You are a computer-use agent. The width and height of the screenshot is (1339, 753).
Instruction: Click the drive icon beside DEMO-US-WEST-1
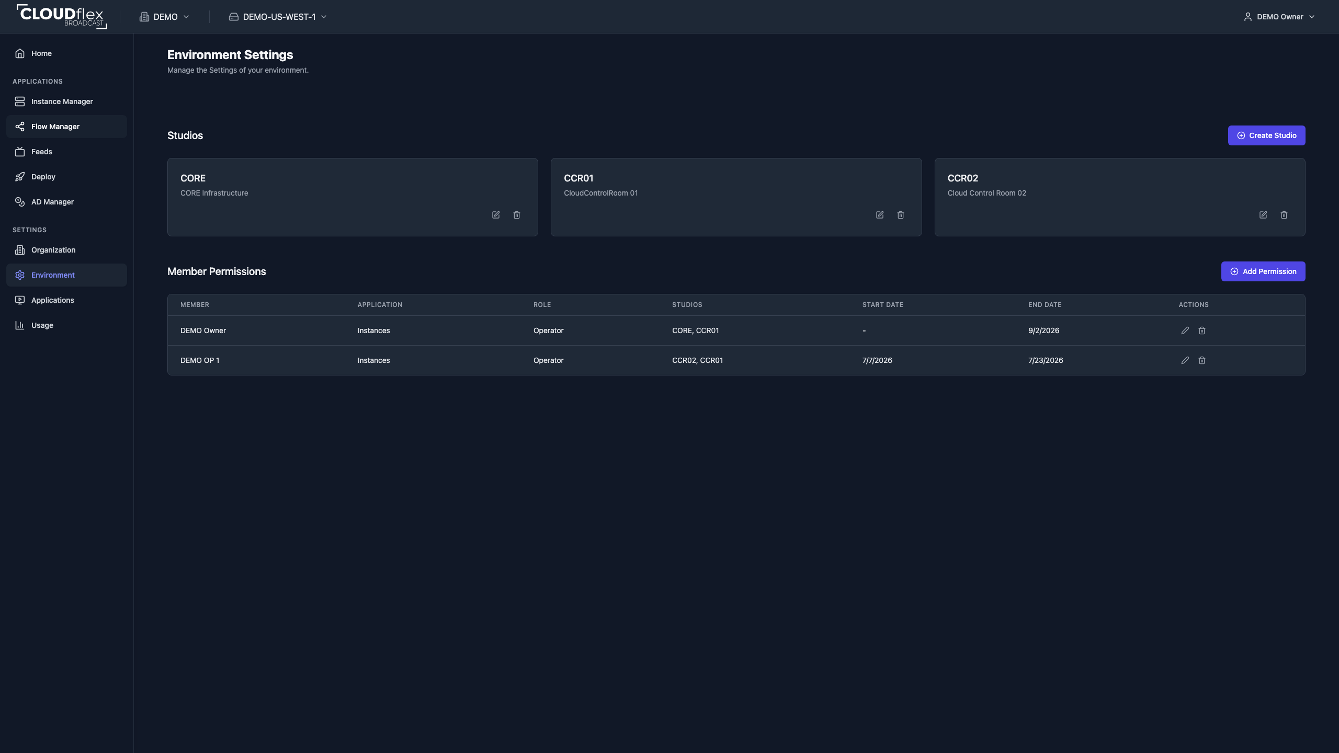click(234, 17)
